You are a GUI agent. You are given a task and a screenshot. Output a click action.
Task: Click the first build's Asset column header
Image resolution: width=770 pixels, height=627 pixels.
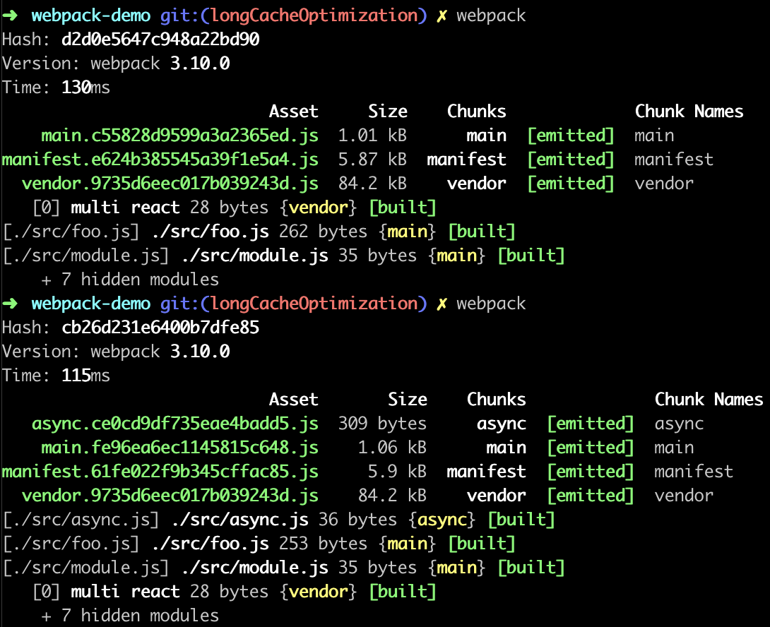click(294, 112)
